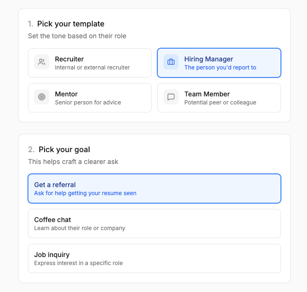The image size is (307, 292).
Task: Click the Mentor target icon
Action: pos(42,97)
